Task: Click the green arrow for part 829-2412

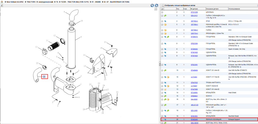Action: pos(165,16)
